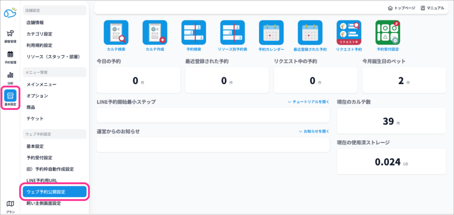Screen dimensions: 454x215
Task: Open the カルテ検索 icon
Action: tap(116, 33)
